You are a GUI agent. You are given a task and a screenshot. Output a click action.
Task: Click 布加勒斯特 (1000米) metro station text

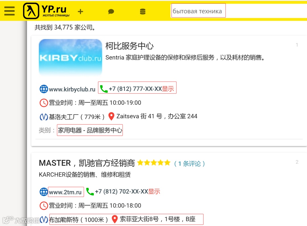pos(78,219)
